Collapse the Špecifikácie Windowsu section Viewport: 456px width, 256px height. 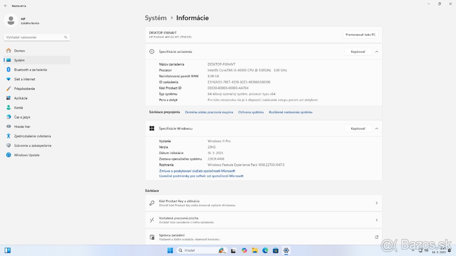pyautogui.click(x=377, y=128)
